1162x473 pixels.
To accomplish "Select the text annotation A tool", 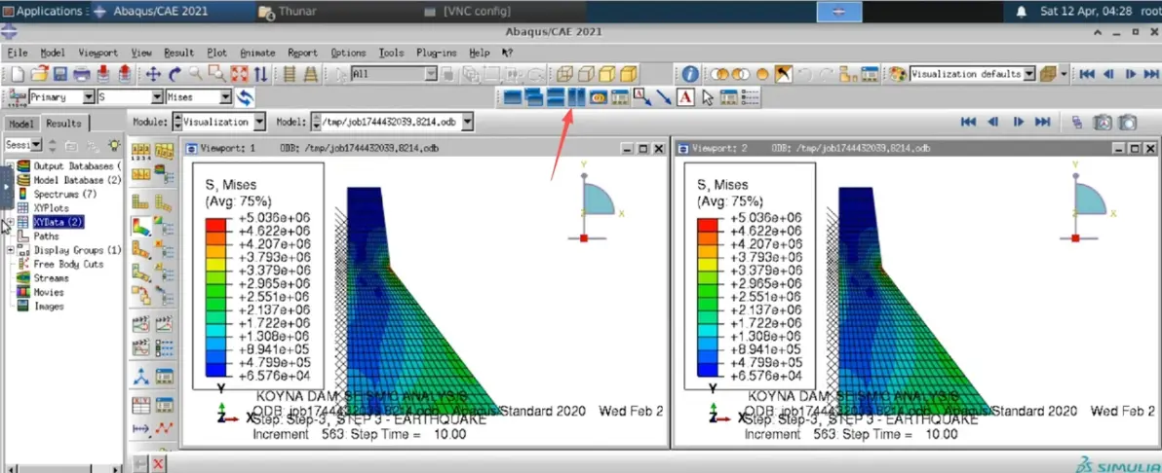I will tap(685, 97).
